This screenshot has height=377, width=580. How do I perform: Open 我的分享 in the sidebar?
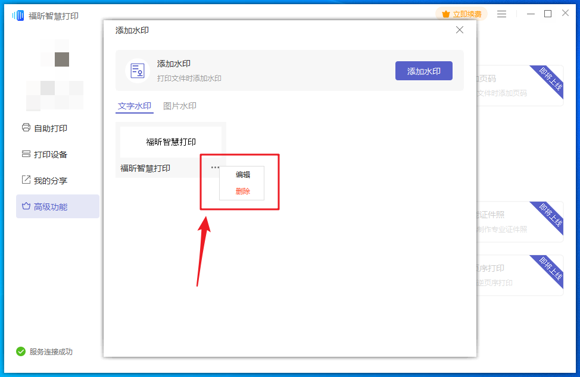point(50,180)
